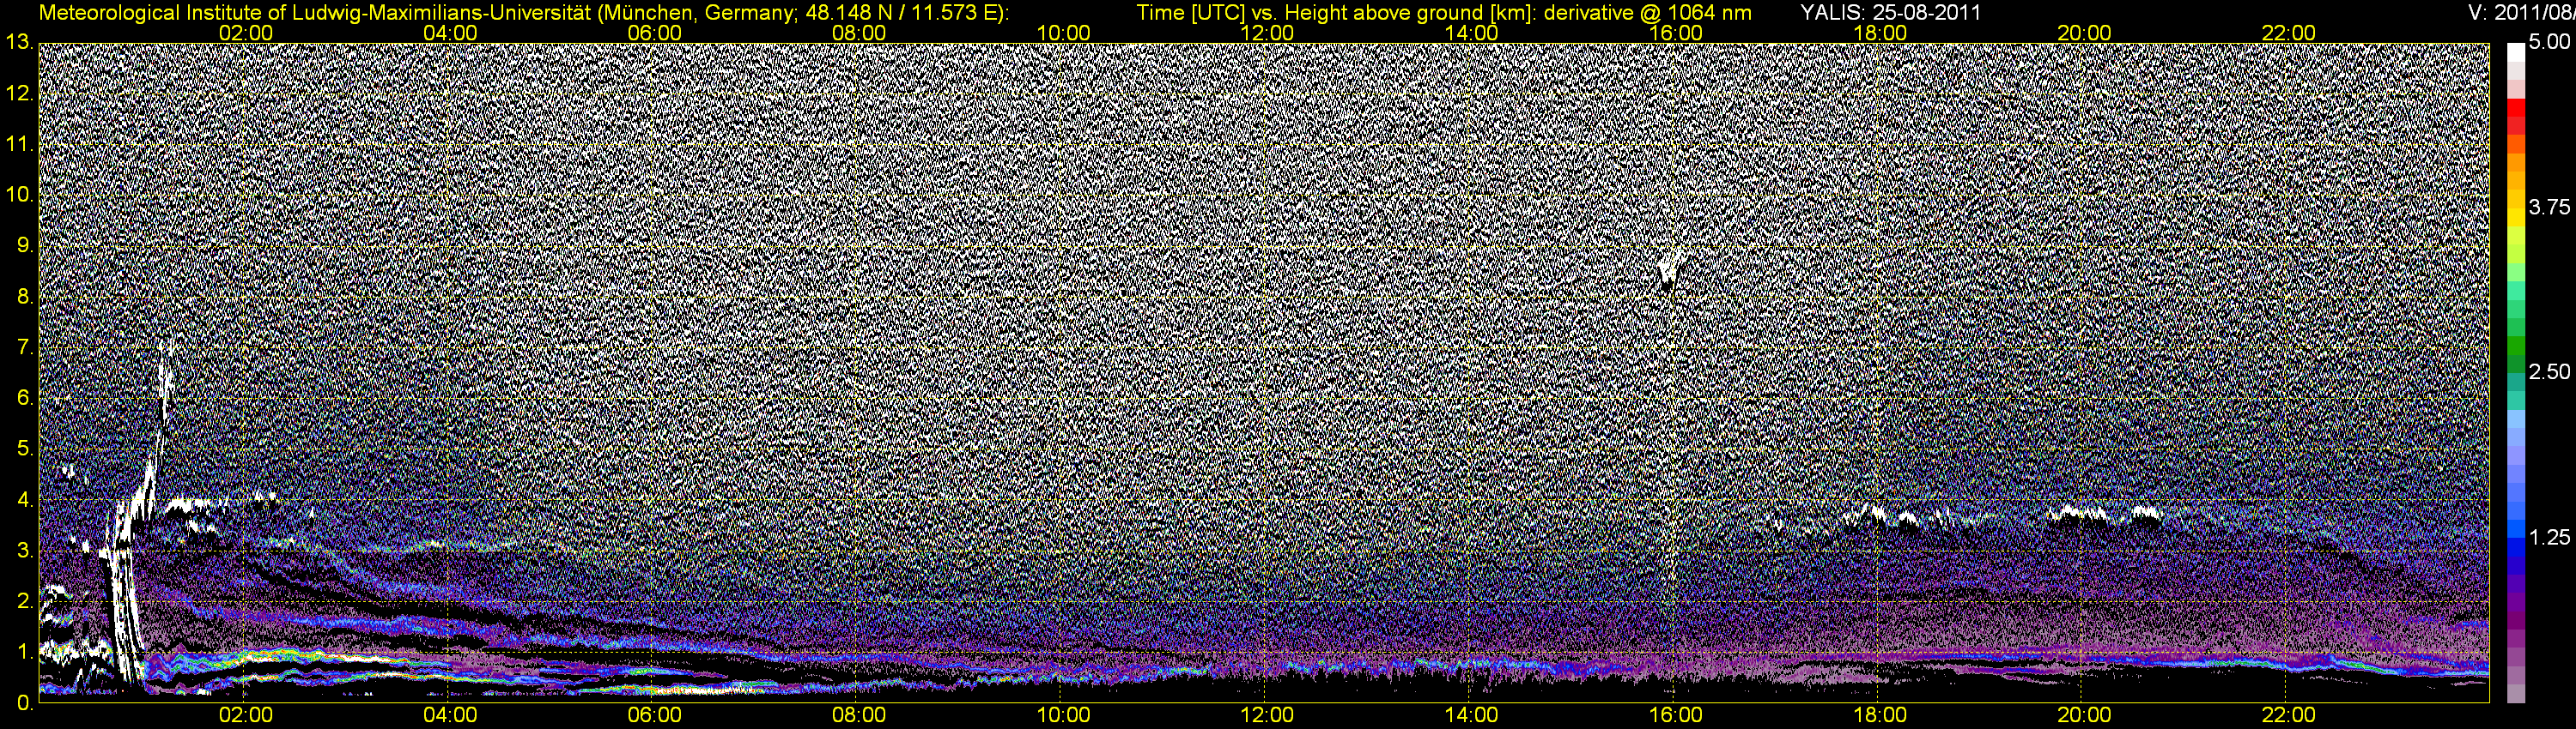Click the 13. height axis label
Image resolution: width=2576 pixels, height=729 pixels.
(19, 42)
